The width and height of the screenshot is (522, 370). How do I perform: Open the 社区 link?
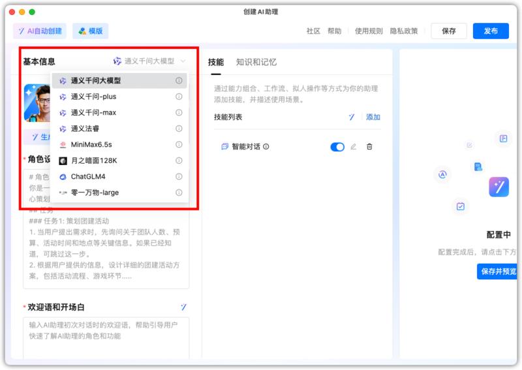(313, 31)
